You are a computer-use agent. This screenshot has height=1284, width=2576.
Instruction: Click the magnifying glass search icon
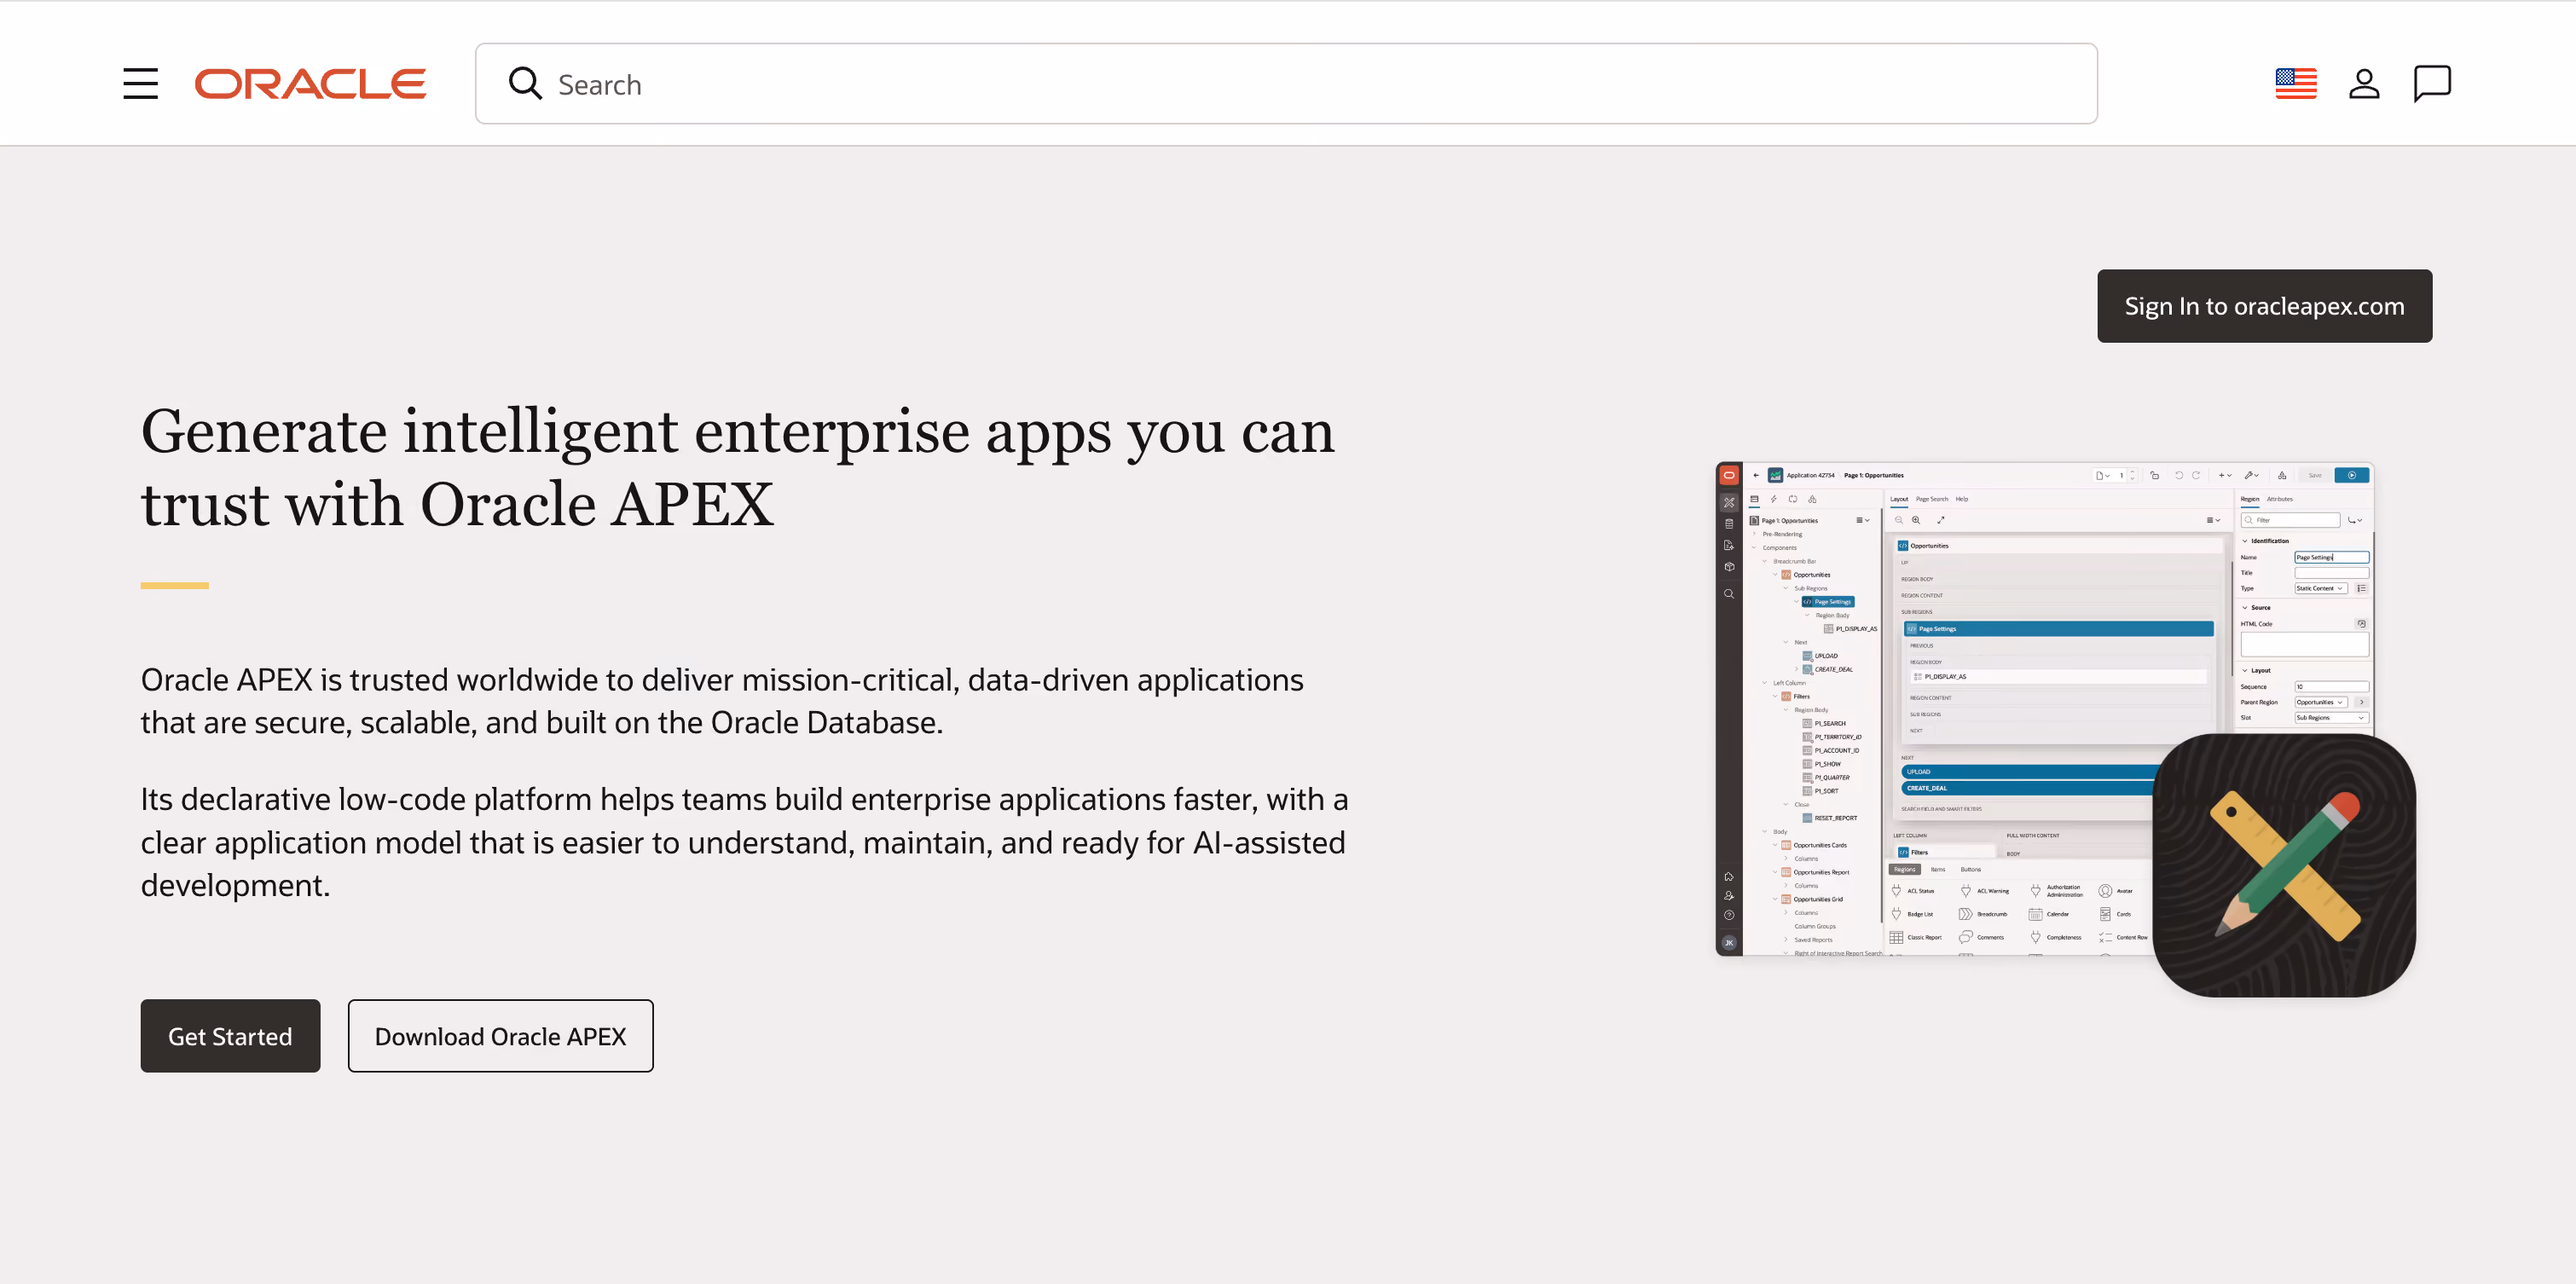[525, 84]
